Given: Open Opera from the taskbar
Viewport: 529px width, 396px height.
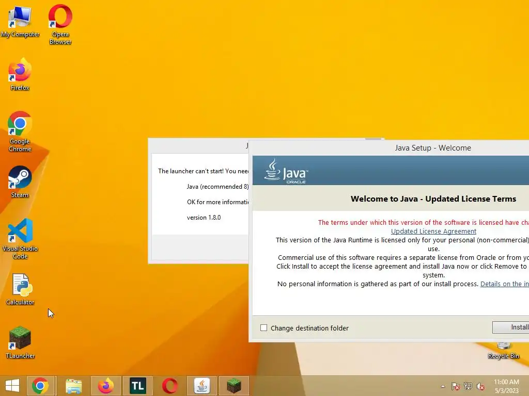Looking at the screenshot, I should (169, 386).
